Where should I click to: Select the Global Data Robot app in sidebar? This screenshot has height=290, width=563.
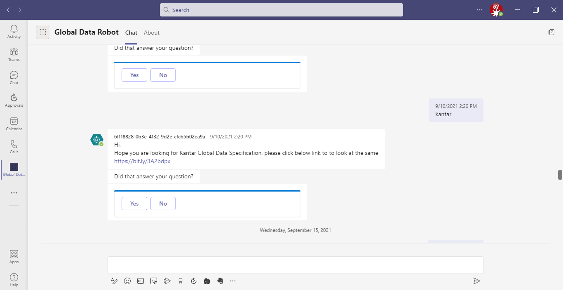click(x=14, y=170)
